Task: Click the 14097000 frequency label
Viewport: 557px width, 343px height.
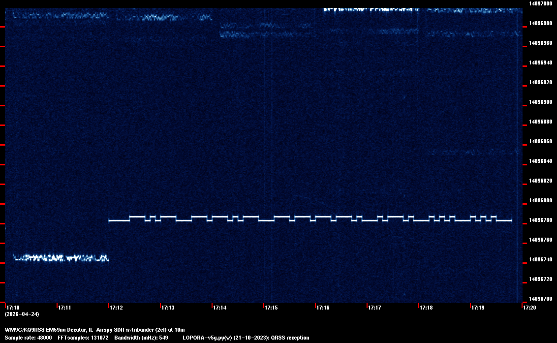Action: tap(540, 3)
